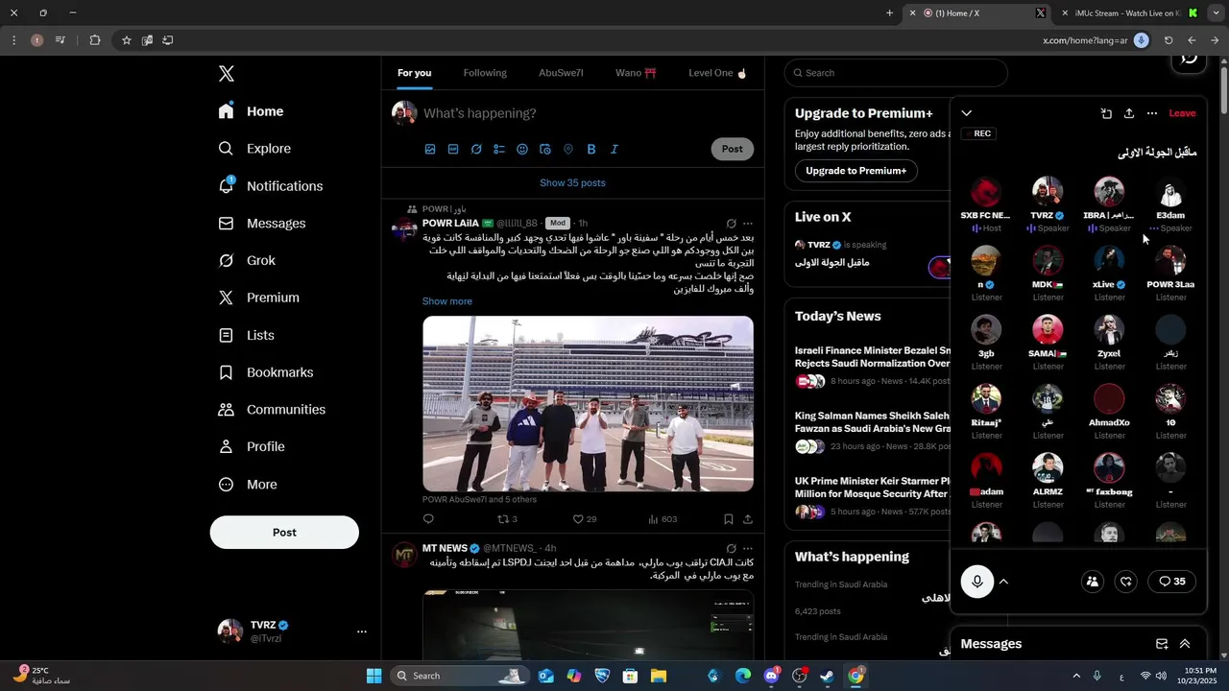
Task: Leave the Space
Action: tap(1182, 113)
